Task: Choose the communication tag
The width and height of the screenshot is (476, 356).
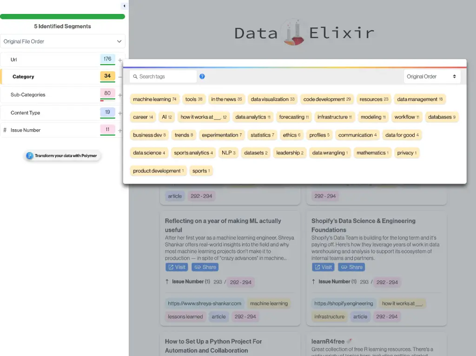Action: [x=357, y=135]
